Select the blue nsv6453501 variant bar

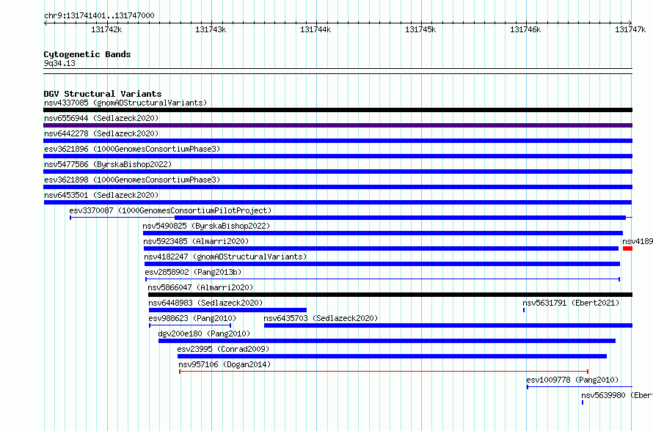coord(338,202)
